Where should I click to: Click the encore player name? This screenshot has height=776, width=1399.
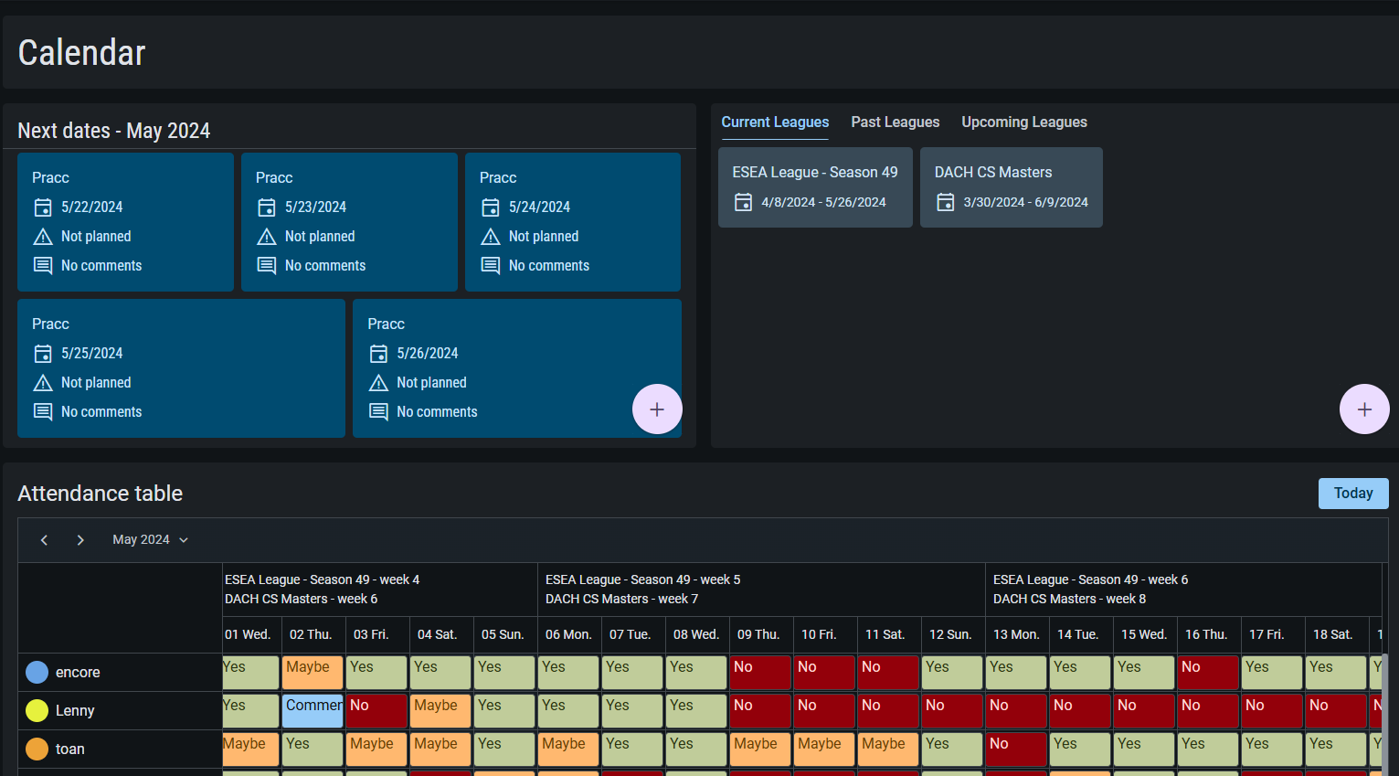point(78,673)
